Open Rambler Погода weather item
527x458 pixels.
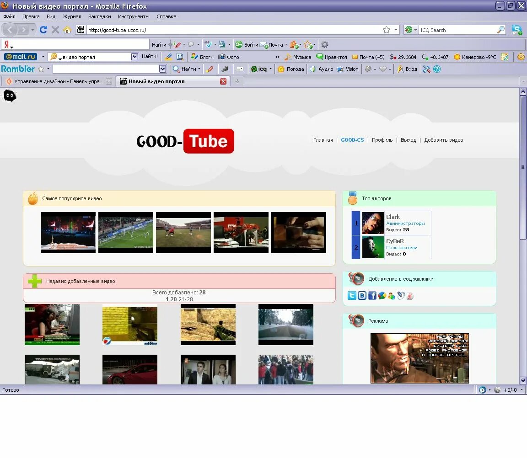pyautogui.click(x=291, y=69)
